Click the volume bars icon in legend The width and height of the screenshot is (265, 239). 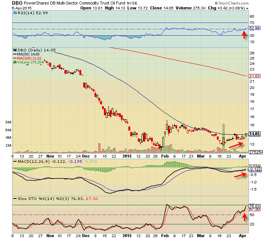15,62
